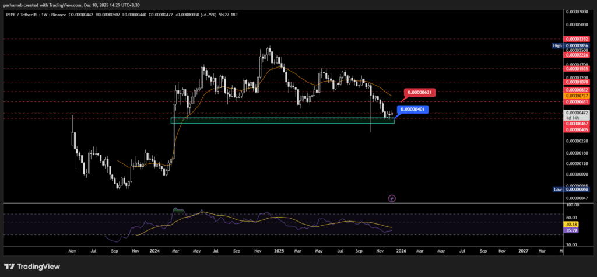
Task: Select the green support zone rectangle
Action: 282,121
